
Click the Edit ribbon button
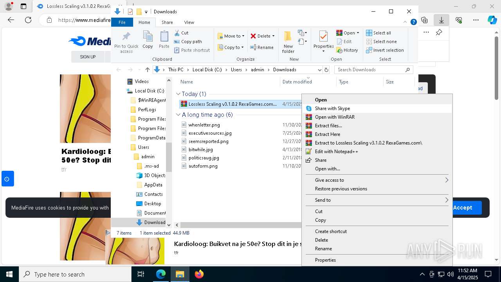click(344, 42)
